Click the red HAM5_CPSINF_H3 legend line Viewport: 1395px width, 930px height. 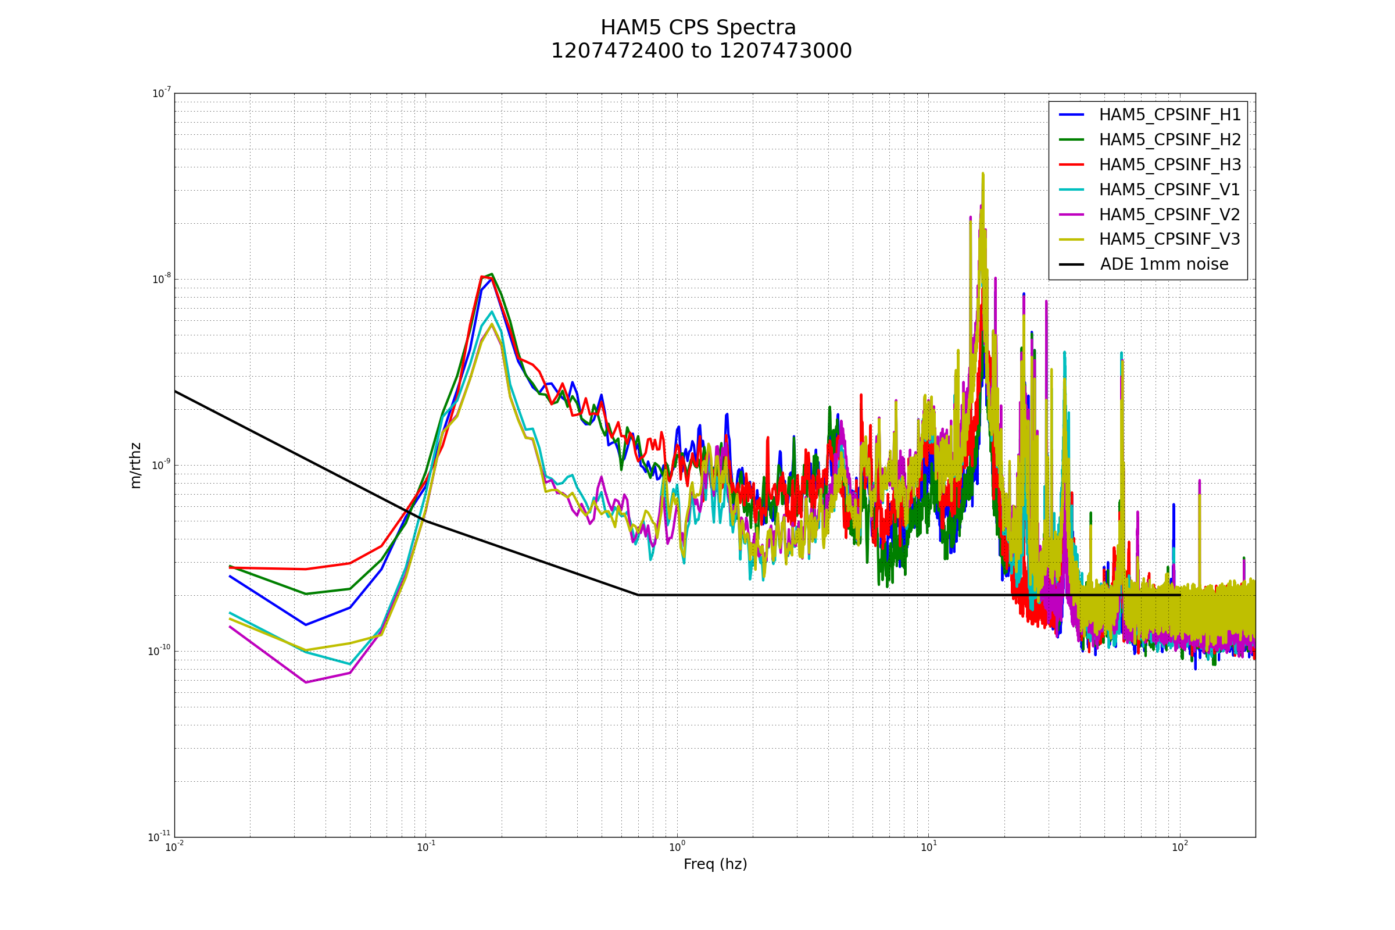pos(1071,165)
